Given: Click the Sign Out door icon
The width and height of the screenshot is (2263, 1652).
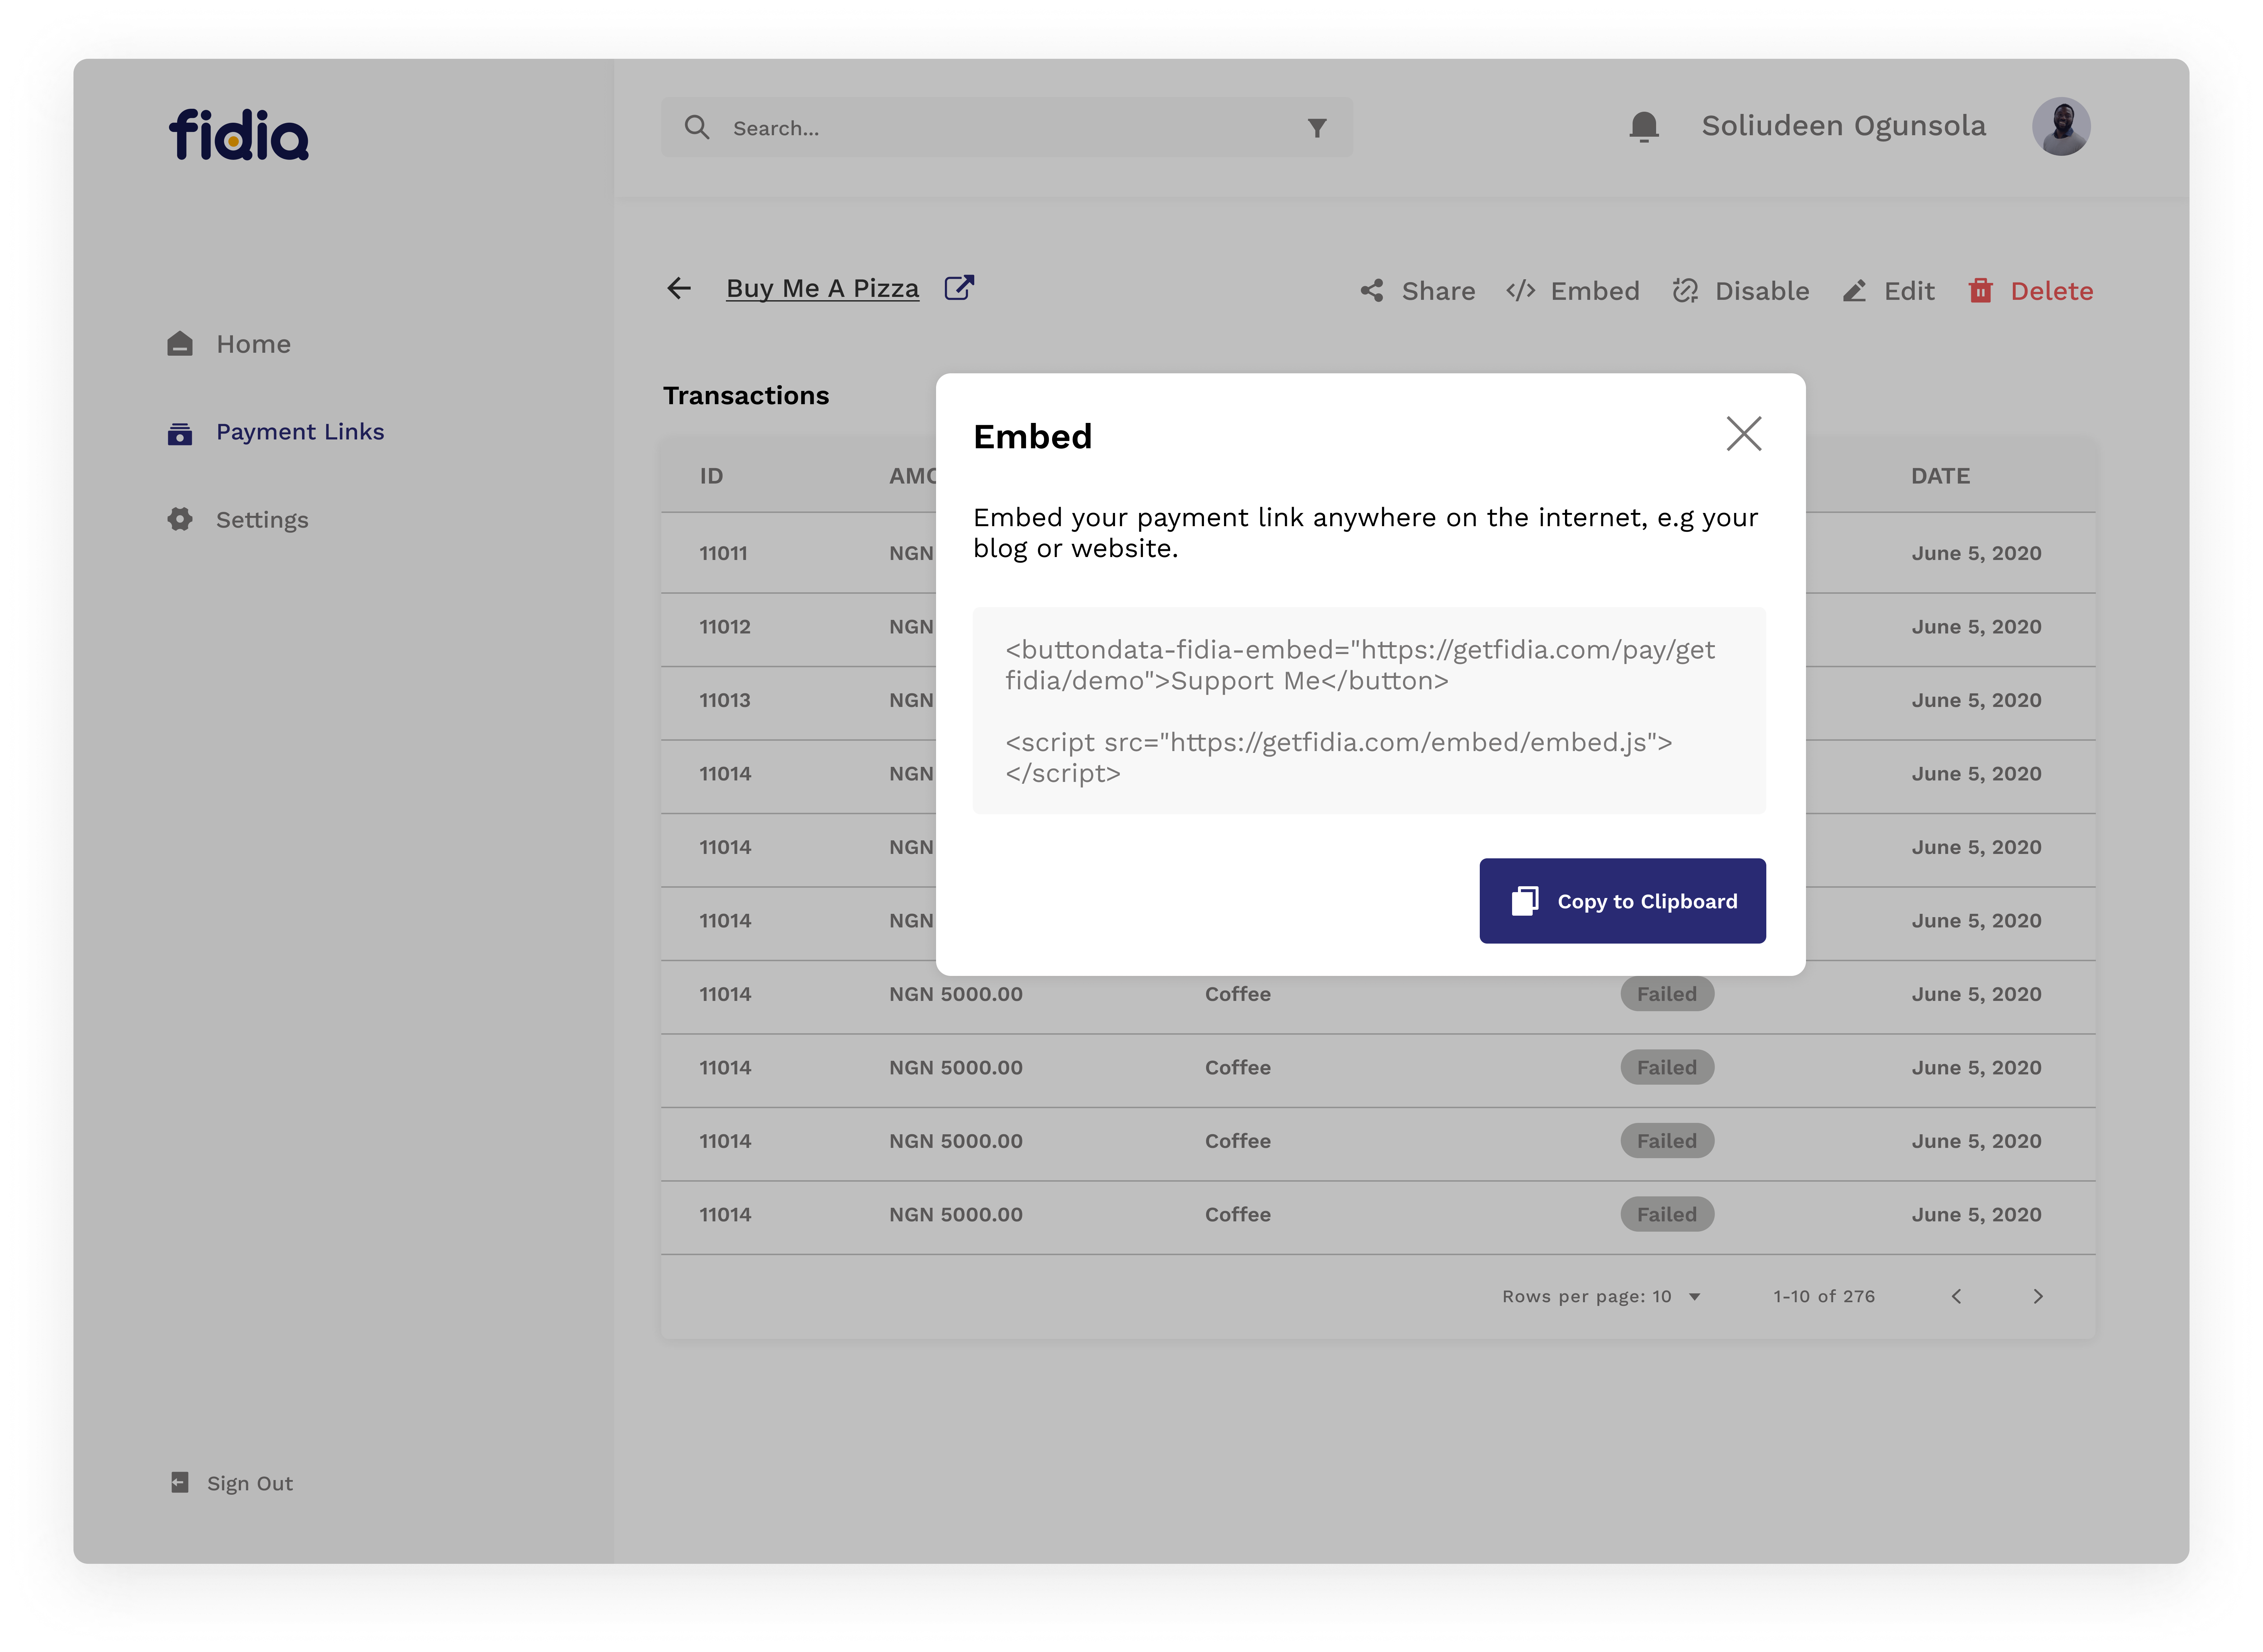Looking at the screenshot, I should (x=180, y=1482).
